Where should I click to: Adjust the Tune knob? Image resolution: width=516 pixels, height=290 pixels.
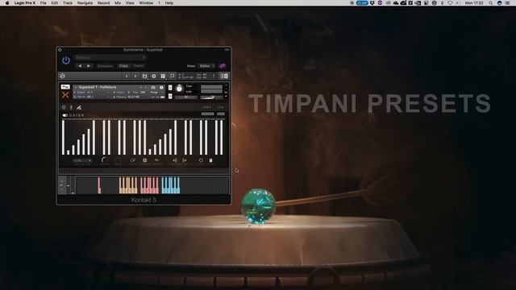(179, 89)
